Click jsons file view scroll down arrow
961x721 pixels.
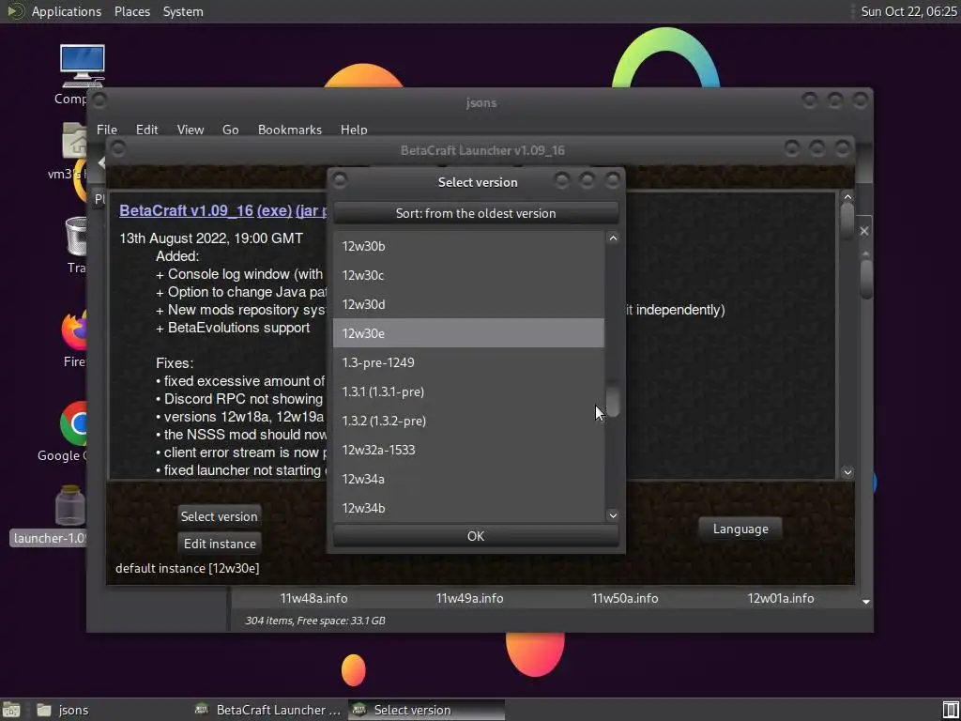(866, 602)
